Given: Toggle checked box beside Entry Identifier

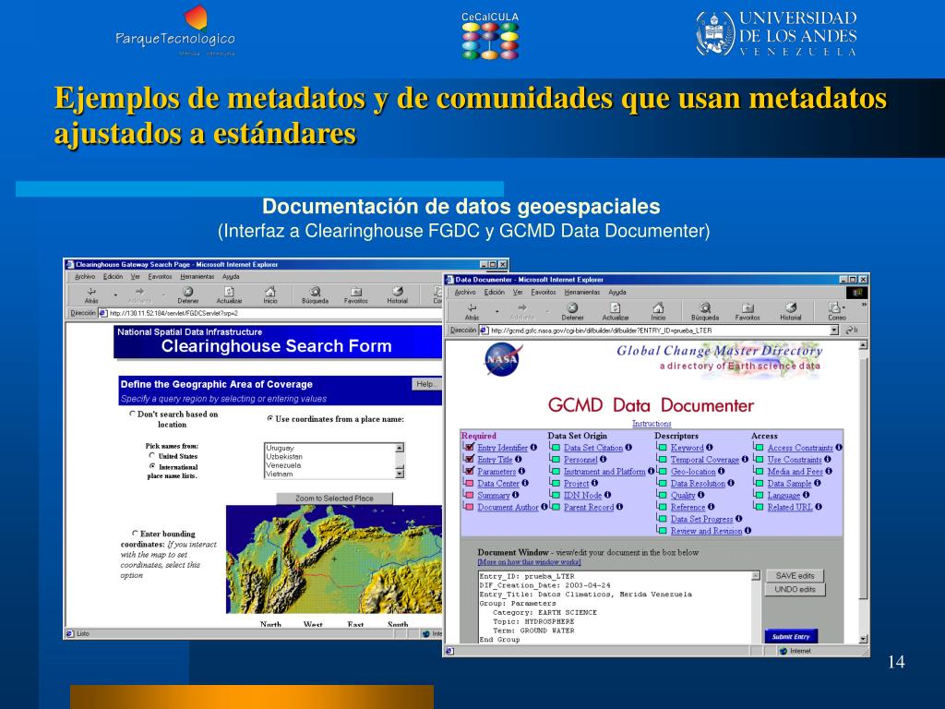Looking at the screenshot, I should [x=469, y=447].
